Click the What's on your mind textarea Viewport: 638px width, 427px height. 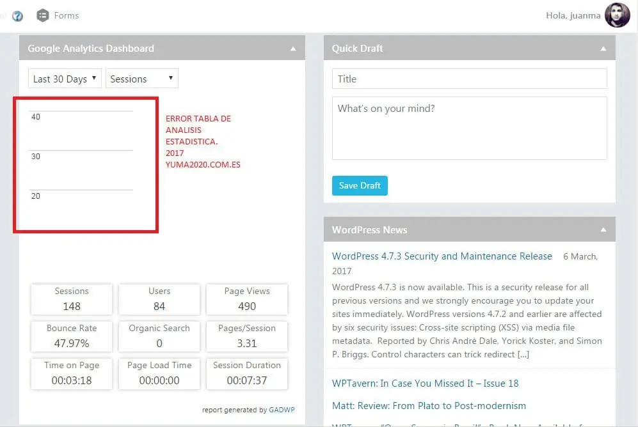point(469,128)
